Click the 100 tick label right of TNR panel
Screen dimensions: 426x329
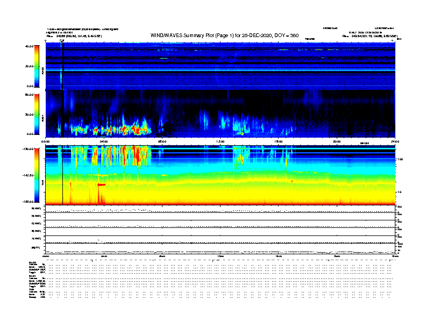pos(400,159)
